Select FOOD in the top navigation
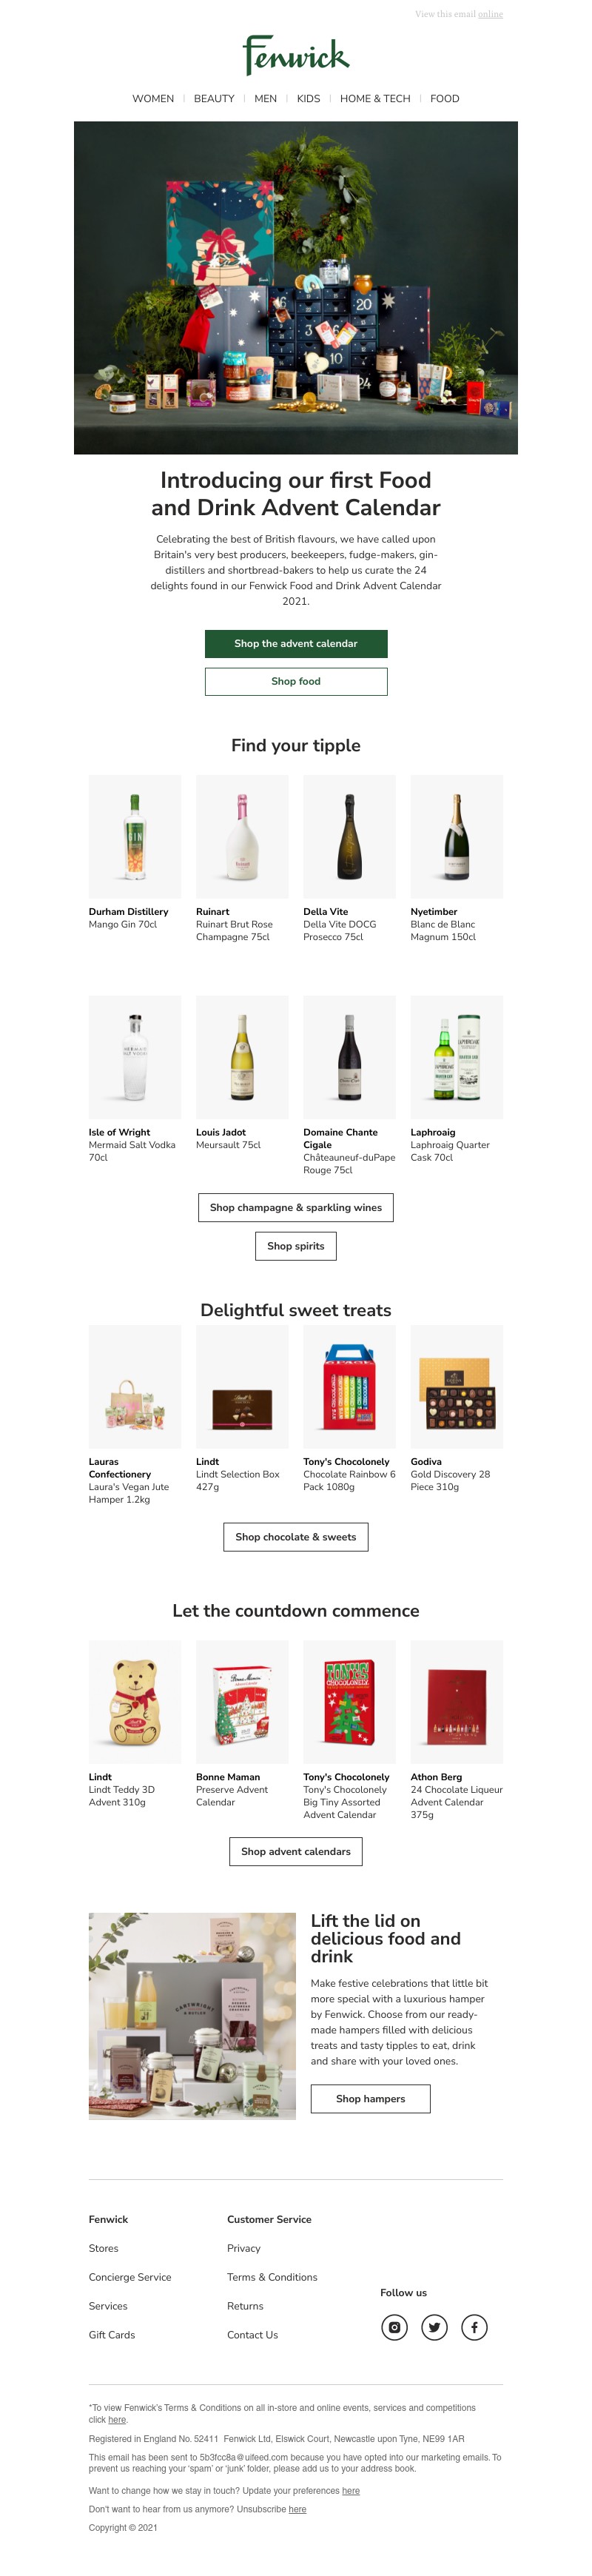 pos(445,99)
